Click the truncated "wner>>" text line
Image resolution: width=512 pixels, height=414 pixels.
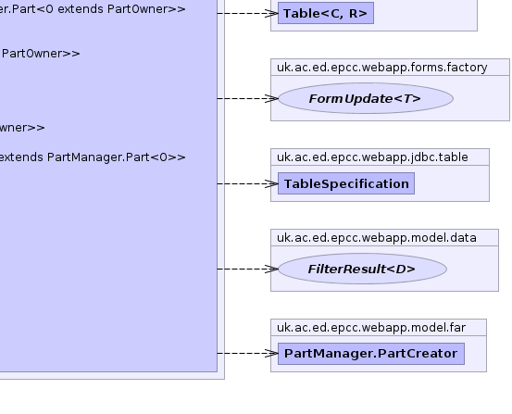pos(22,128)
